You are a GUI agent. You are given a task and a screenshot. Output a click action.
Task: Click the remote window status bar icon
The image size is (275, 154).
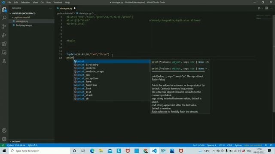tap(3, 145)
